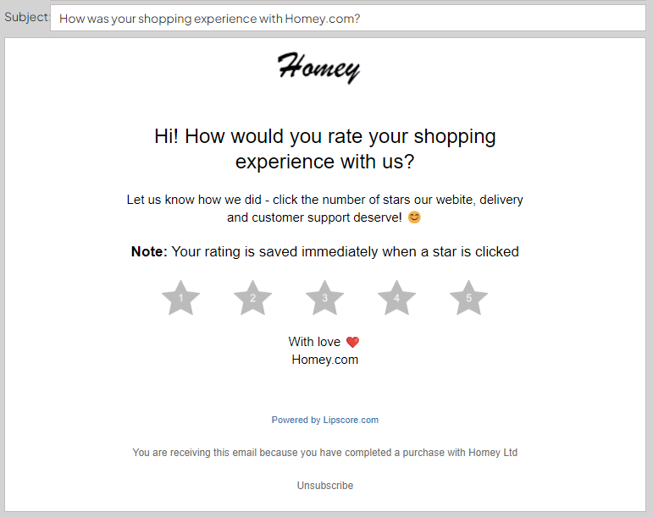Viewport: 653px width, 517px height.
Task: Click the smiley face emoji
Action: (x=414, y=217)
